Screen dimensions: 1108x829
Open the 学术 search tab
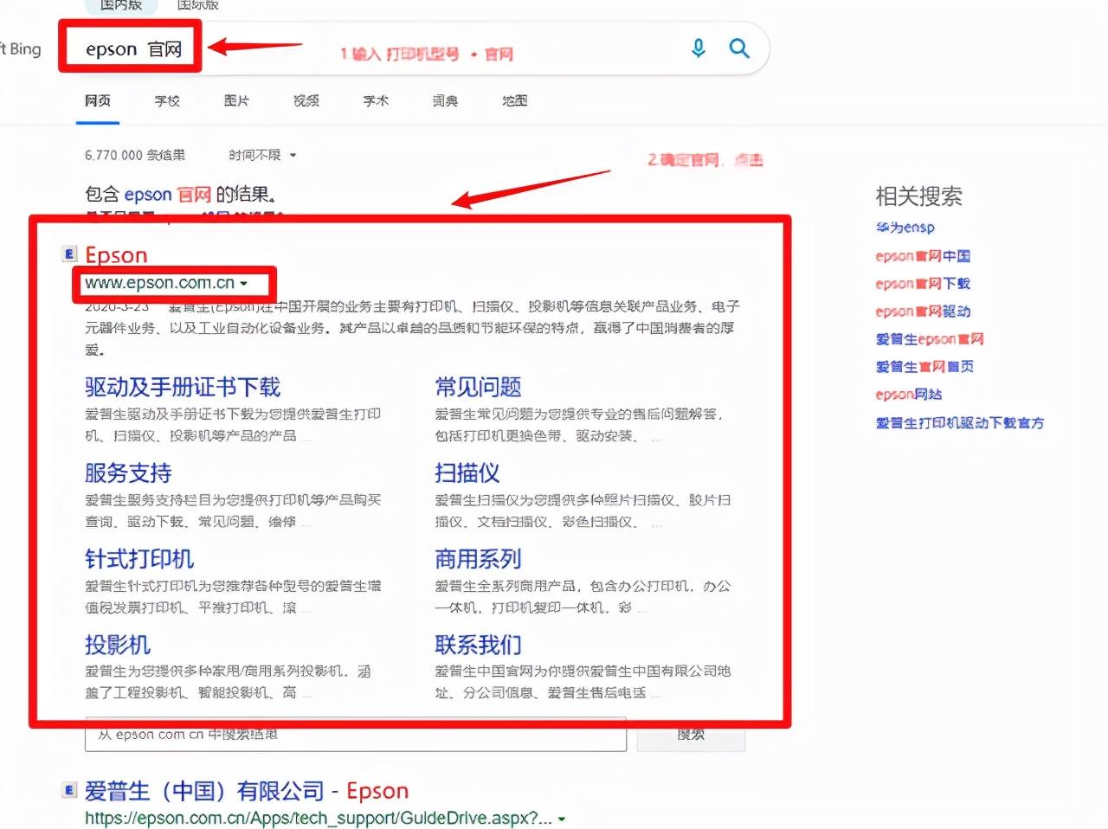[376, 101]
